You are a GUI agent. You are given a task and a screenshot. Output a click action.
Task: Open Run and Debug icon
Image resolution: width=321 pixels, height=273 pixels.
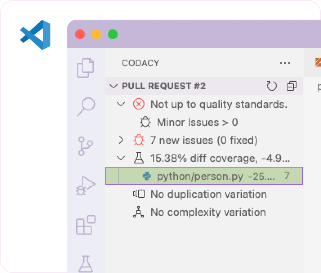pos(85,186)
